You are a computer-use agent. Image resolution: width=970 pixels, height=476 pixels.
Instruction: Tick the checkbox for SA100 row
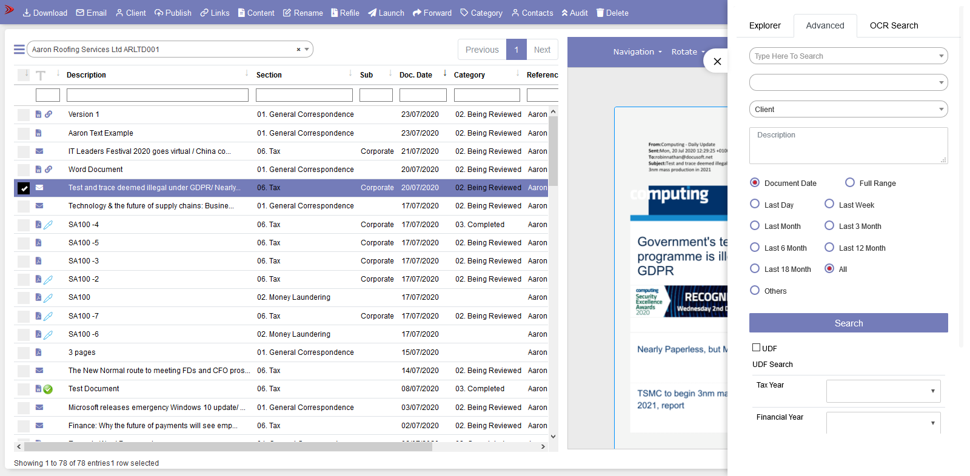(24, 298)
